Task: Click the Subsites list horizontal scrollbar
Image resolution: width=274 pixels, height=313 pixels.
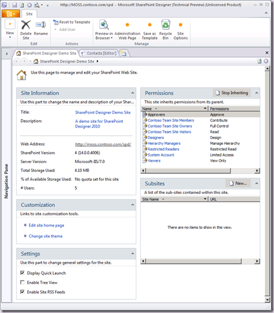Action: (193, 261)
